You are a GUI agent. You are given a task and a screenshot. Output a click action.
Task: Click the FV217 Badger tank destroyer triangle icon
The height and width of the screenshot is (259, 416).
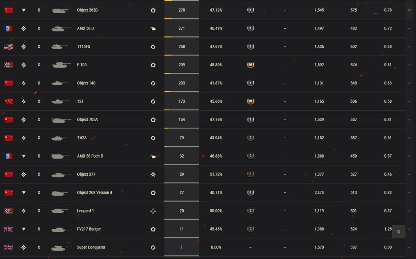pos(23,229)
